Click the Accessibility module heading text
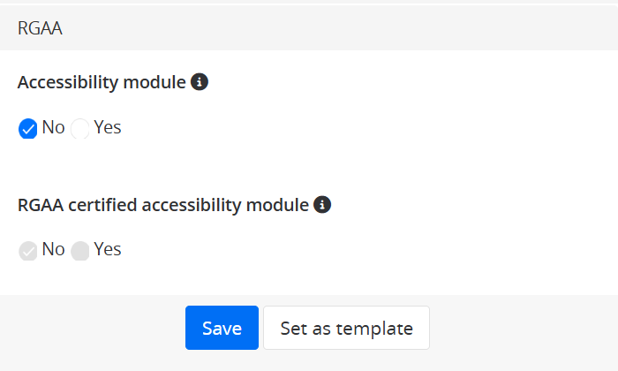 (102, 82)
